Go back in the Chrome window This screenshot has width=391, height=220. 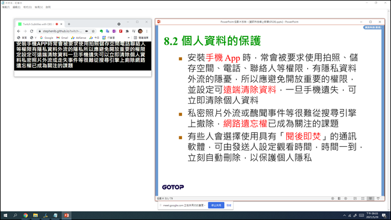pos(19,31)
